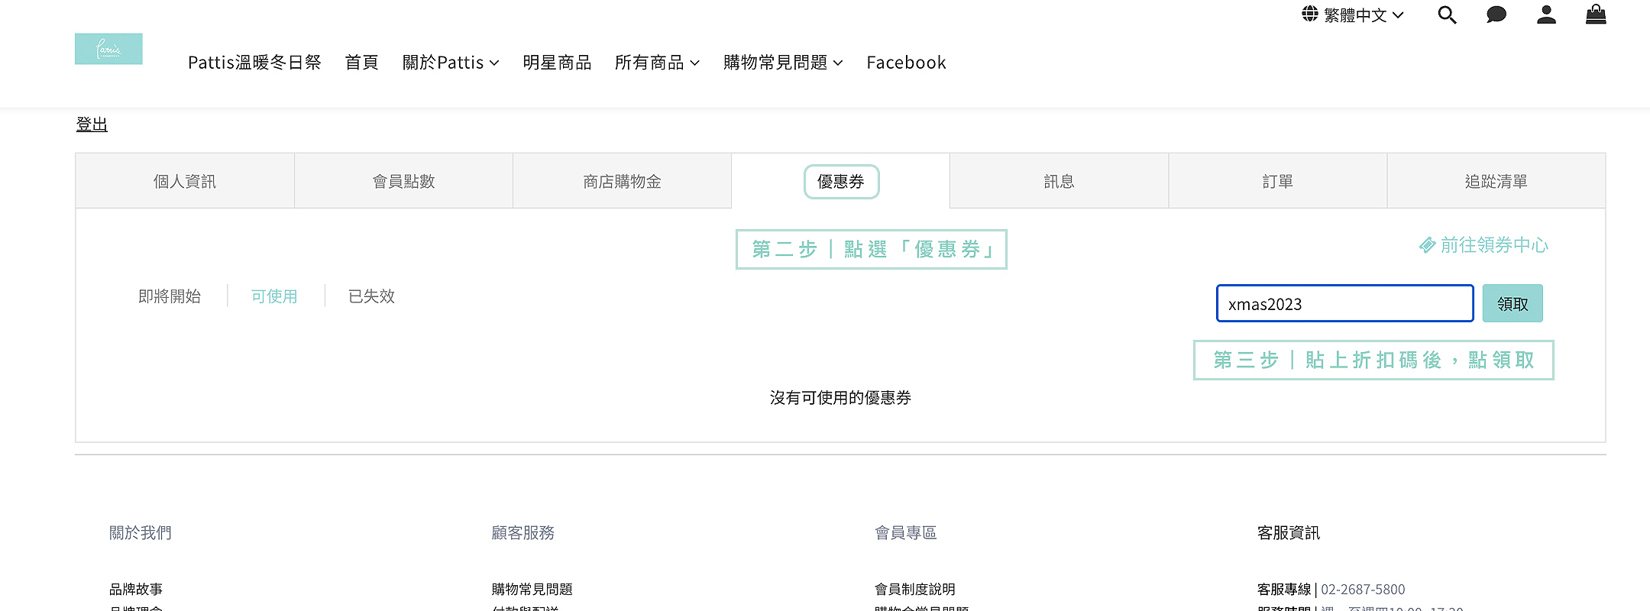Open the 品牌故事 footer link
Screen dimensions: 1650x611
click(x=136, y=589)
